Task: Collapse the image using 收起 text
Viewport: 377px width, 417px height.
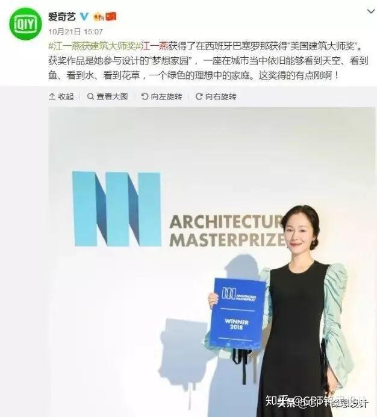Action: (66, 96)
